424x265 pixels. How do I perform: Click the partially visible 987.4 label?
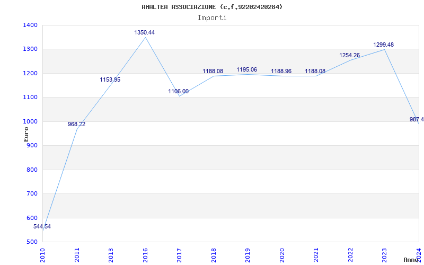pyautogui.click(x=417, y=120)
